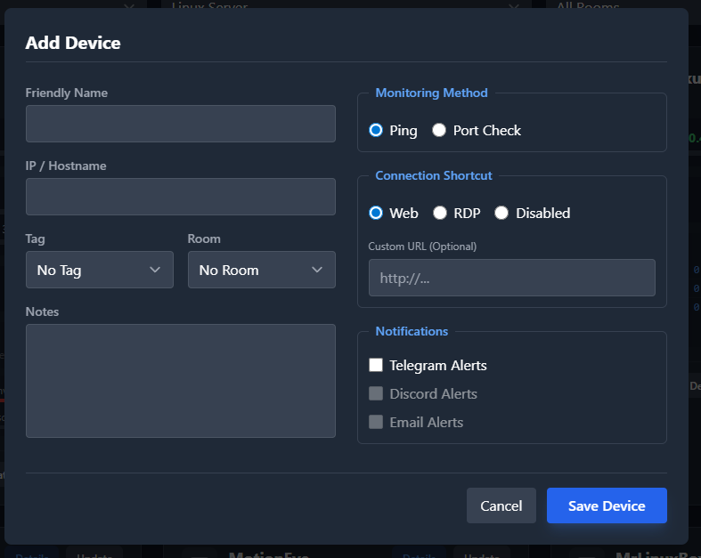Click the Notifications section heading
This screenshot has width=701, height=558.
[412, 331]
